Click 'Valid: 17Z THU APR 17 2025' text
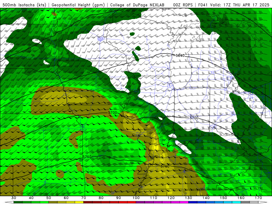Viewport: 272px width, 204px height. pyautogui.click(x=240, y=5)
